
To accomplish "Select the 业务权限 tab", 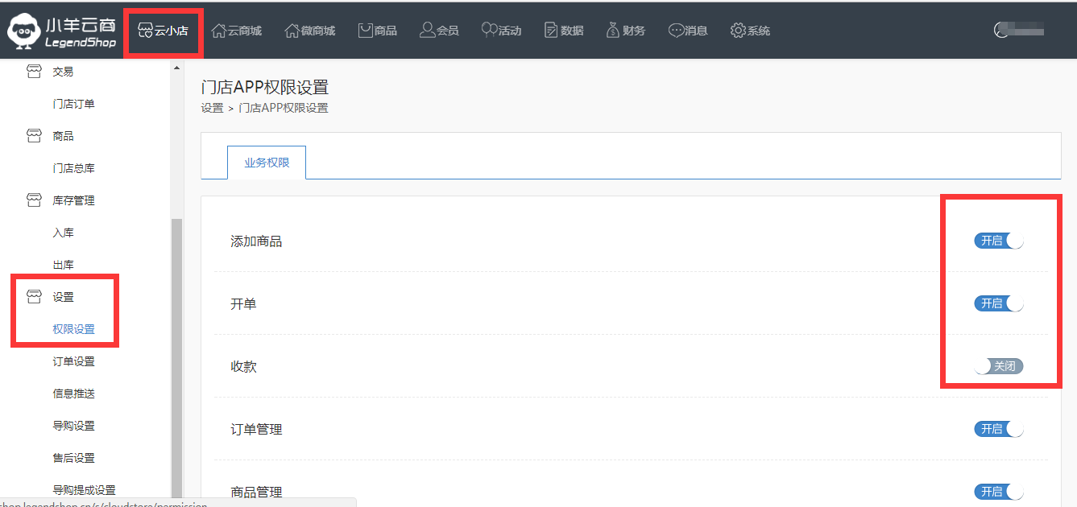I will [267, 163].
